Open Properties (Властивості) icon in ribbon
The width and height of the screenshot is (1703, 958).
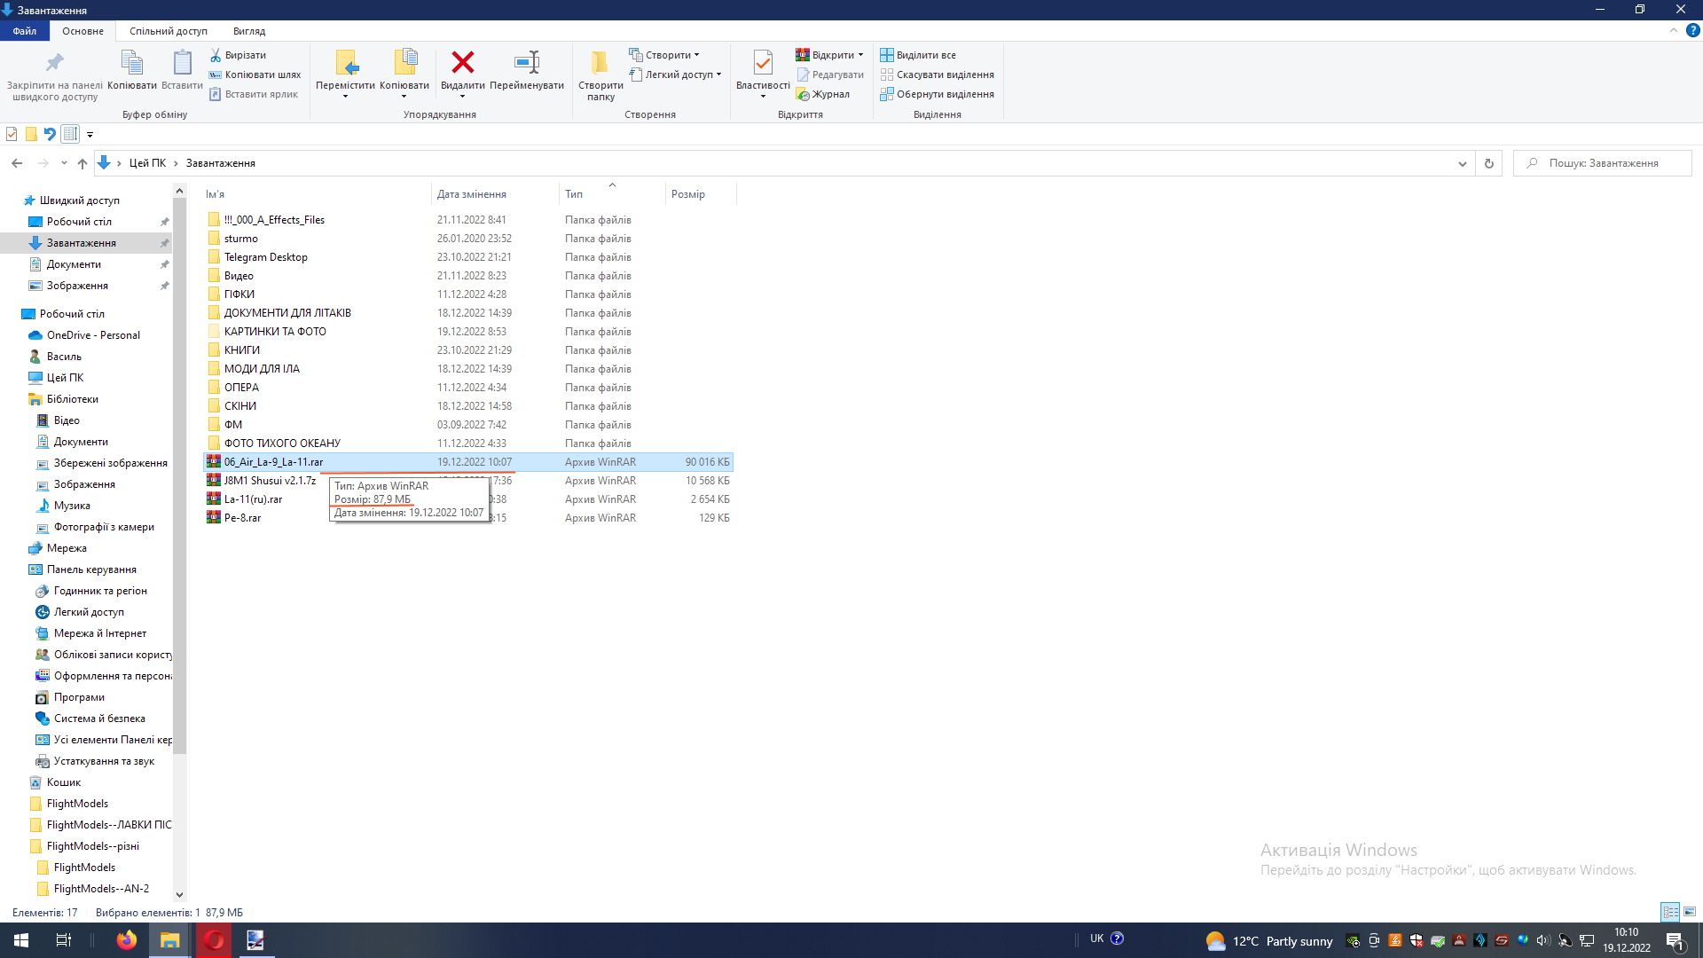tap(763, 64)
